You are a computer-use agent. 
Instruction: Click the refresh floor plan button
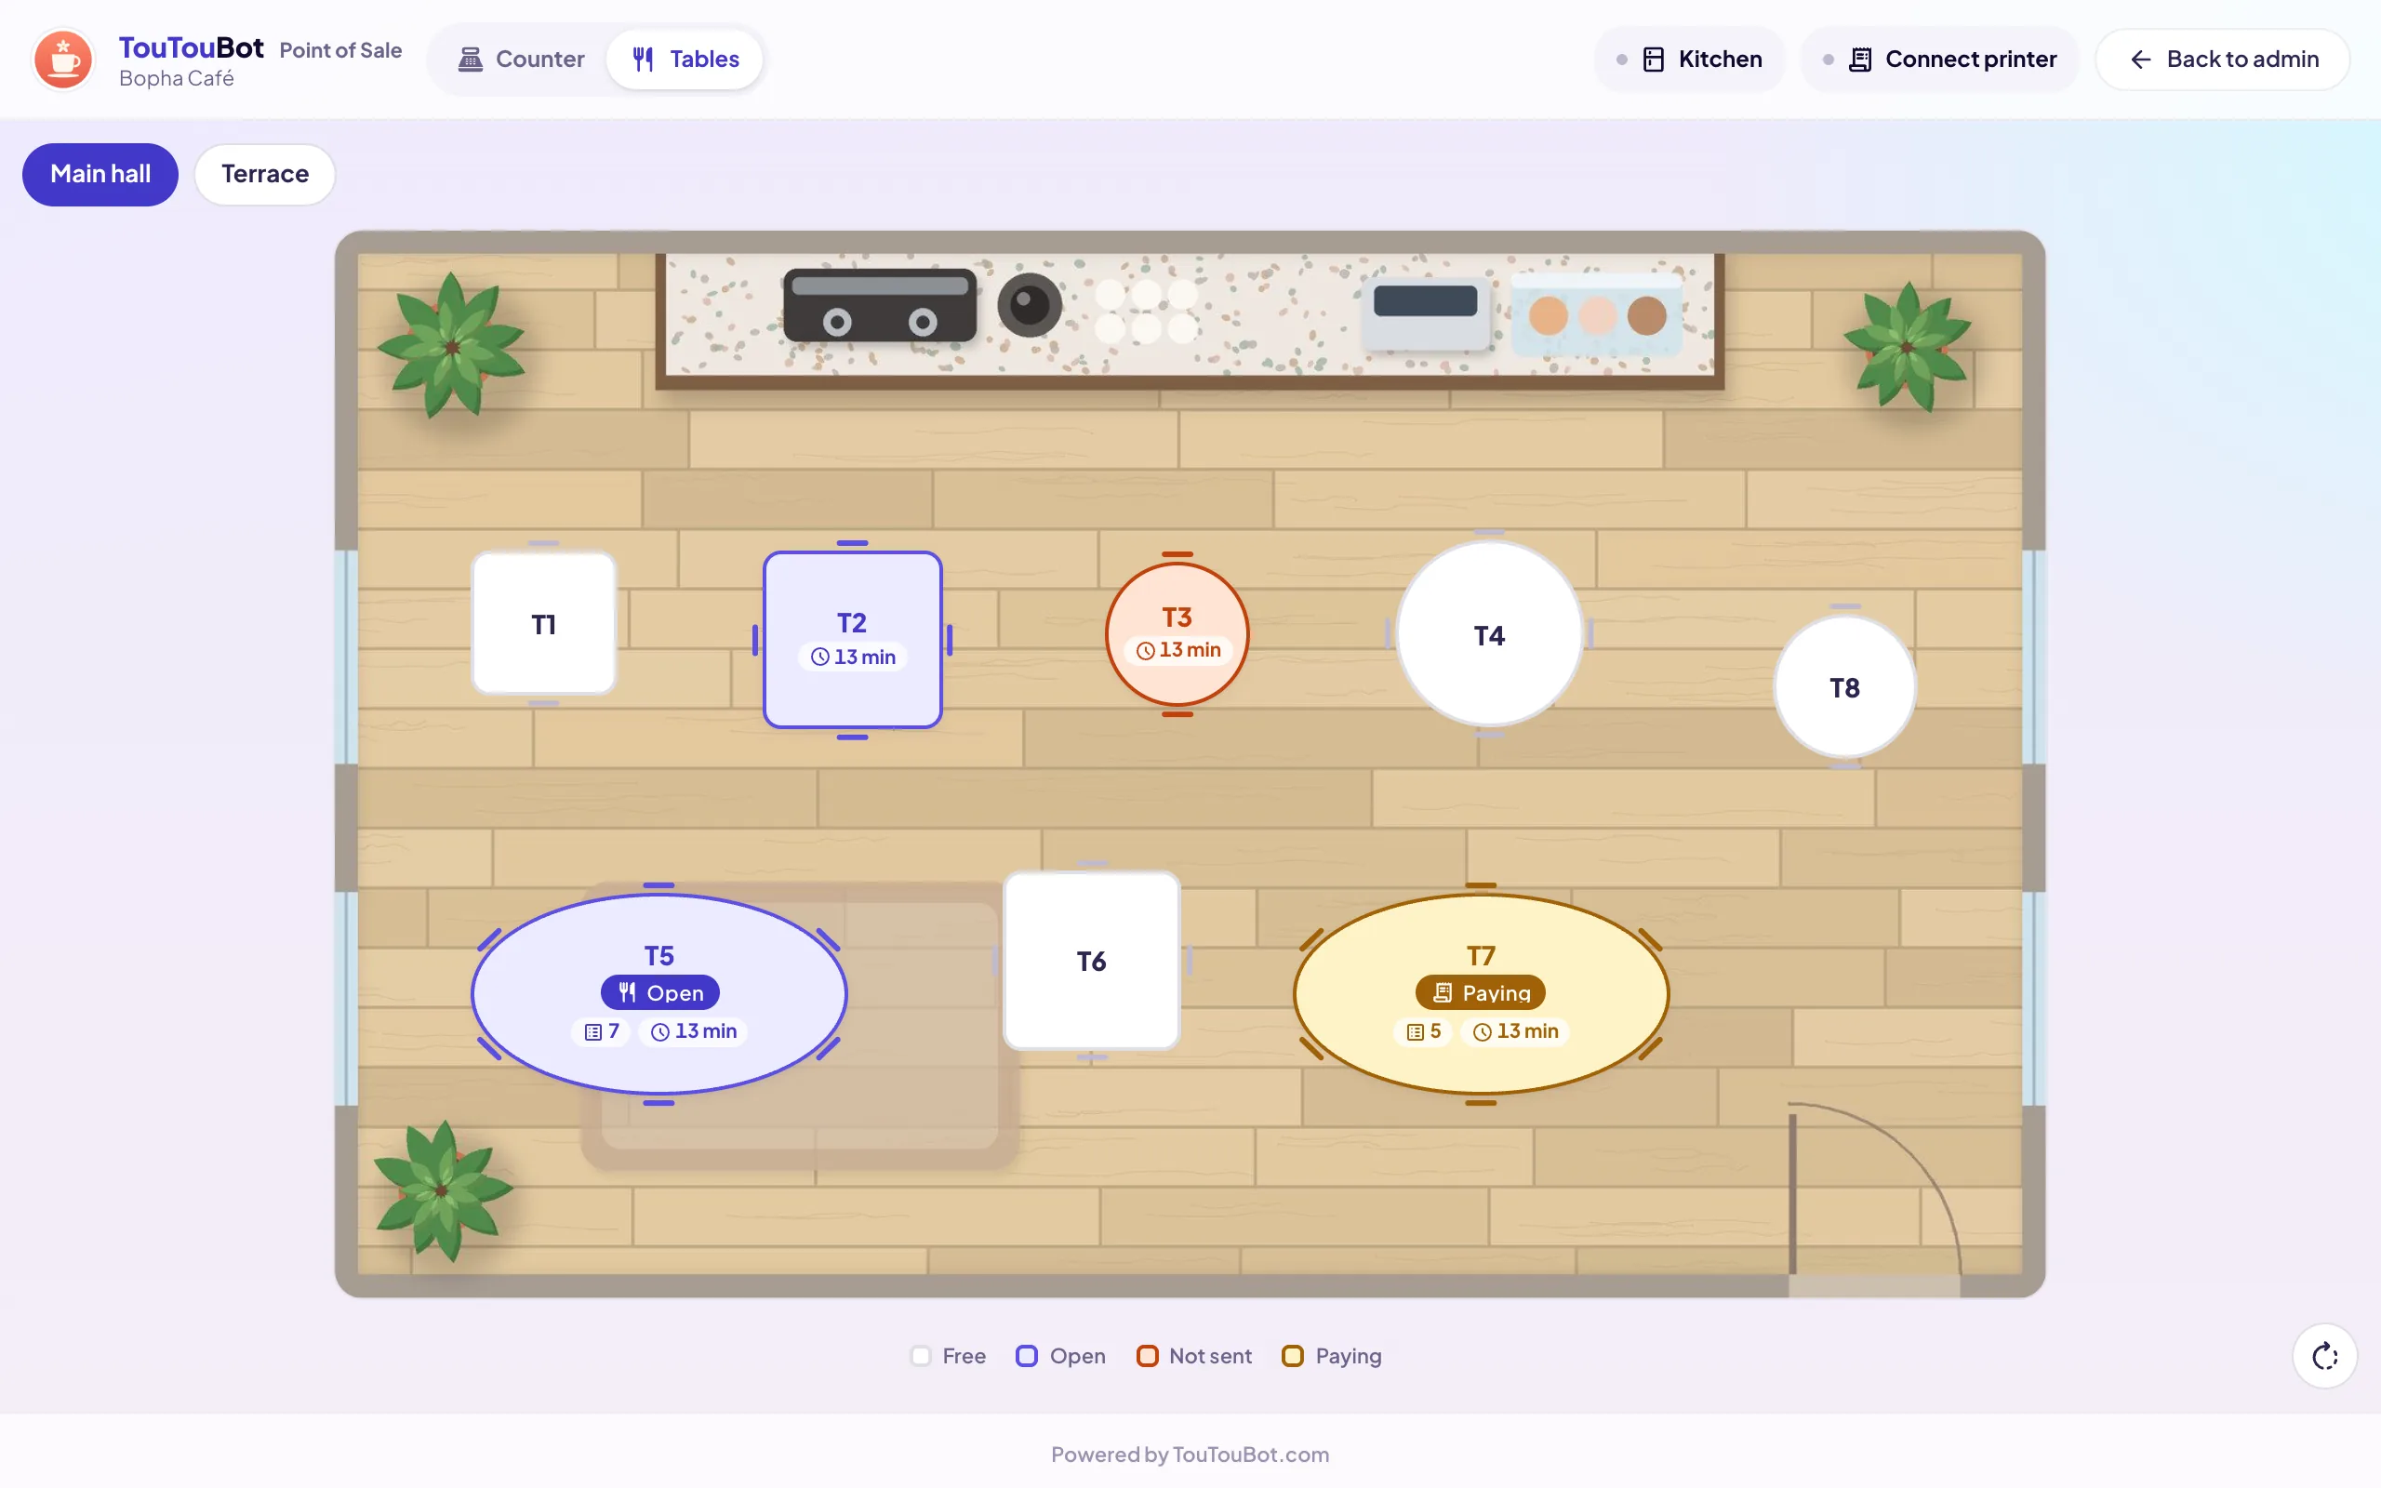[x=2325, y=1356]
